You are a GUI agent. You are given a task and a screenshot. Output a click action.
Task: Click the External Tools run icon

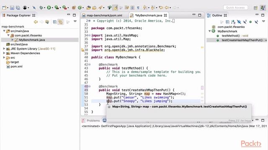coord(64,7)
